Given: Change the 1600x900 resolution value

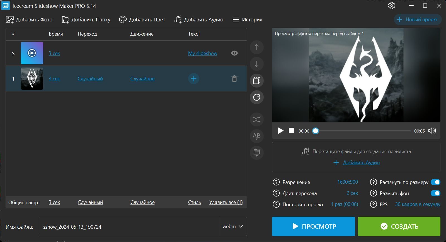Looking at the screenshot, I should [x=348, y=182].
